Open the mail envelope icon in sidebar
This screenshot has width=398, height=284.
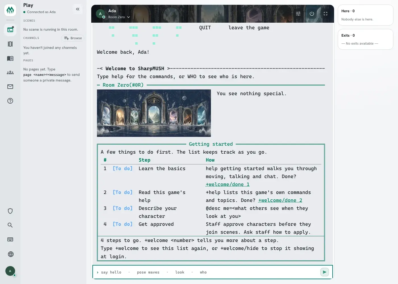[10, 87]
